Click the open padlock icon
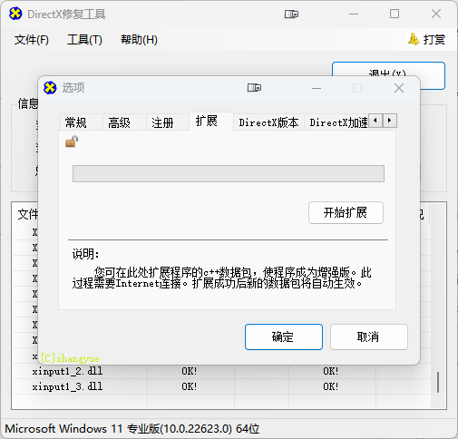 tap(72, 141)
